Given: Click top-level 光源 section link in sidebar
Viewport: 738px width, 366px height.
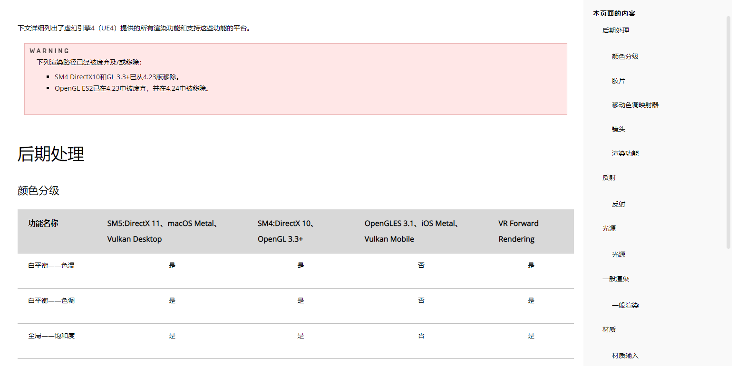Looking at the screenshot, I should [x=609, y=228].
